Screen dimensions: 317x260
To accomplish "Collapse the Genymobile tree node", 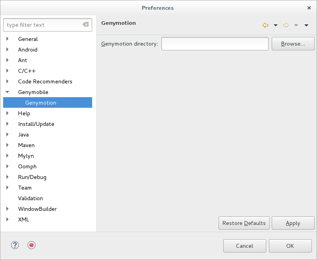I will (x=7, y=92).
